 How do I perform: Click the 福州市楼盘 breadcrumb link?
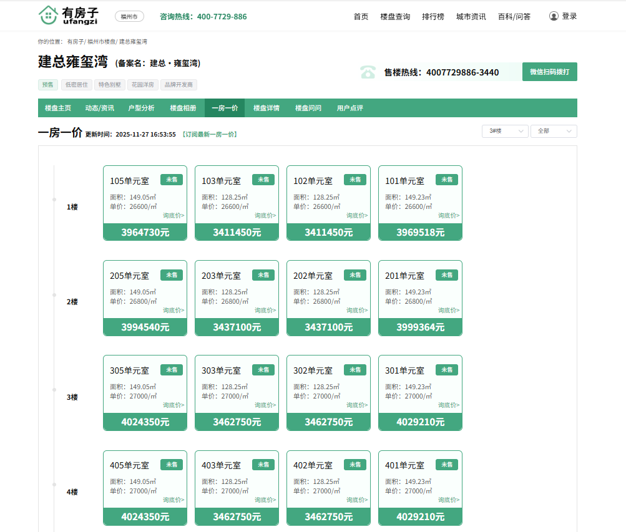(x=101, y=42)
